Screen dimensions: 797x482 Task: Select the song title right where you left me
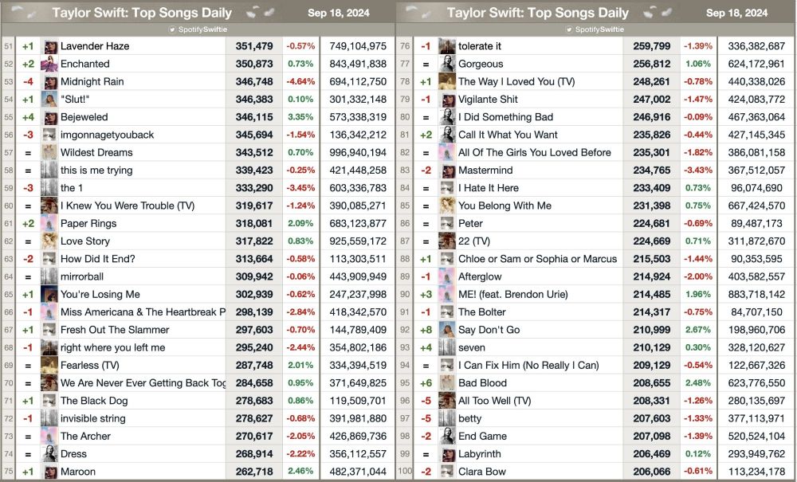[113, 348]
